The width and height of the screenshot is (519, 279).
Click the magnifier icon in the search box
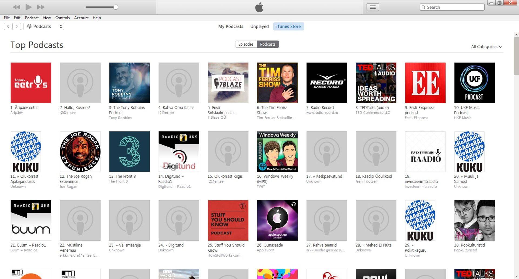(x=423, y=7)
